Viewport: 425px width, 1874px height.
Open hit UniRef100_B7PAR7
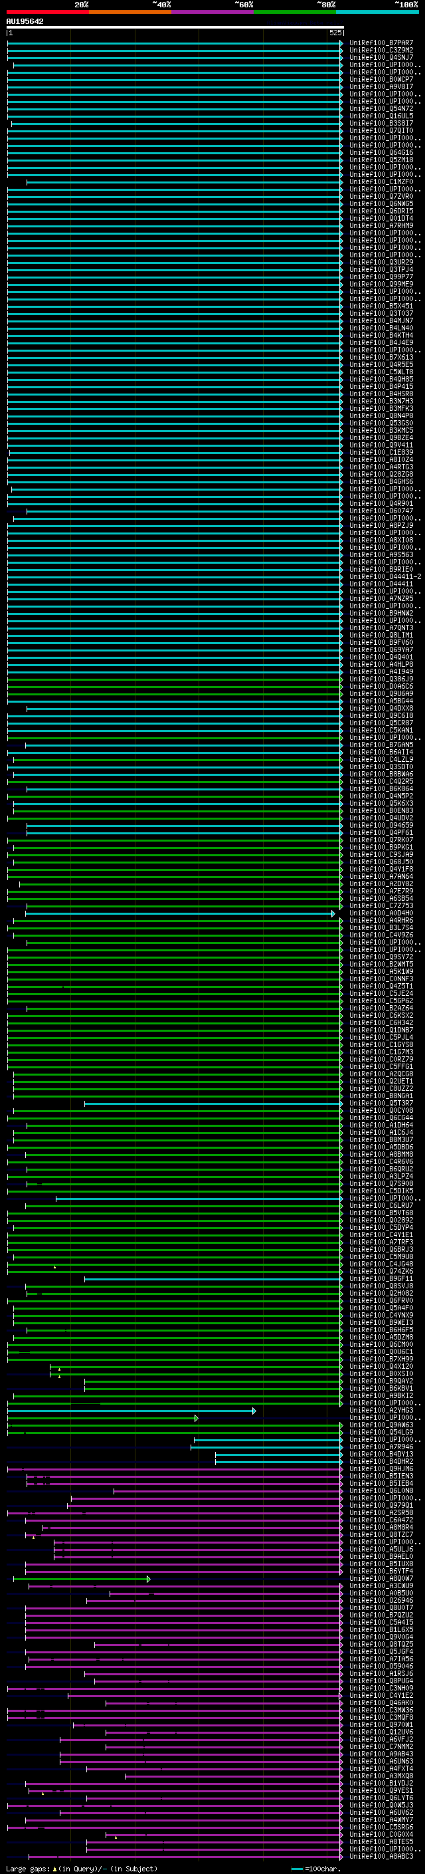pos(381,43)
